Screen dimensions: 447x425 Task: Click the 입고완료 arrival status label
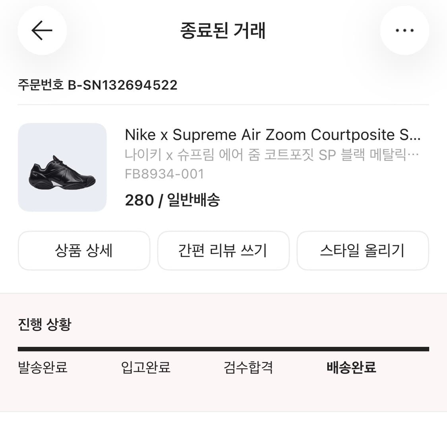[x=145, y=368]
